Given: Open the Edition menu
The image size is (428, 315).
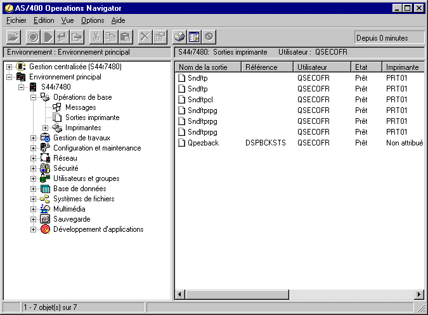Looking at the screenshot, I should click(x=44, y=20).
